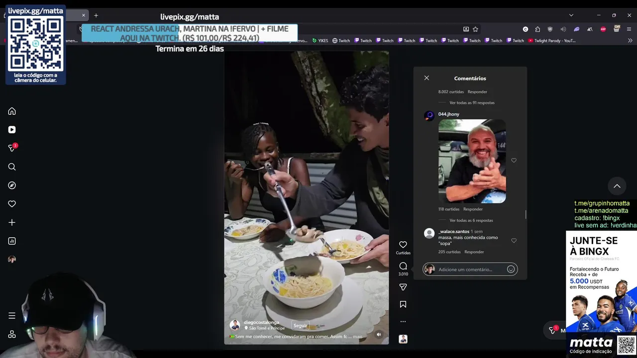Open a new browser tab
Screen dimensions: 637x358
pos(96,15)
